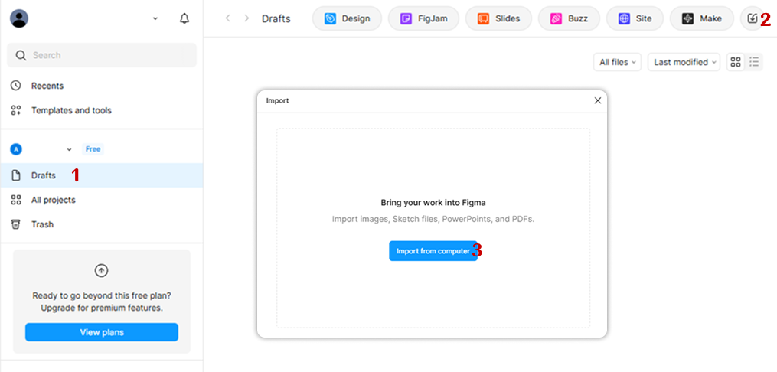The width and height of the screenshot is (777, 372).
Task: Click the Drafts breadcrumb title
Action: point(276,19)
